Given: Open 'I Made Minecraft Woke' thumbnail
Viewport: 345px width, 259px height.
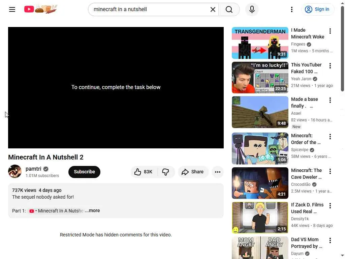Looking at the screenshot, I should [260, 43].
